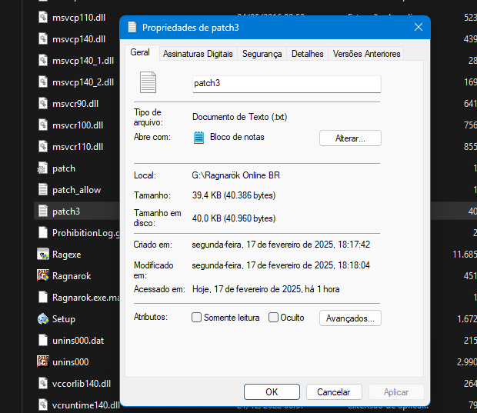Select the patch settings file icon
This screenshot has width=477, height=413.
point(44,168)
